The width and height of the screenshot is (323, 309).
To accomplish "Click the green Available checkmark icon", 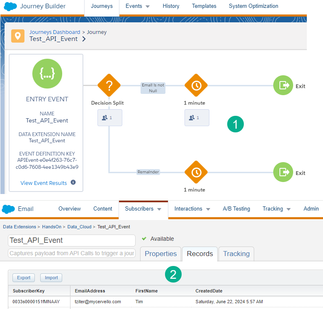I will tap(144, 239).
